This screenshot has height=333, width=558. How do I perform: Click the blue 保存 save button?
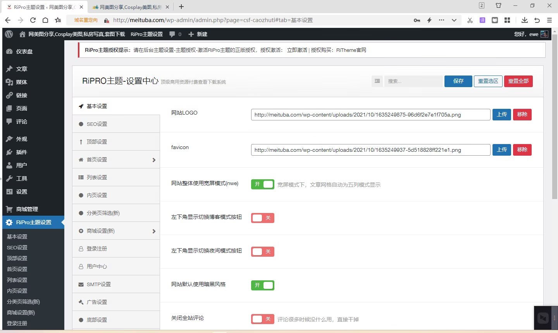[x=458, y=81]
